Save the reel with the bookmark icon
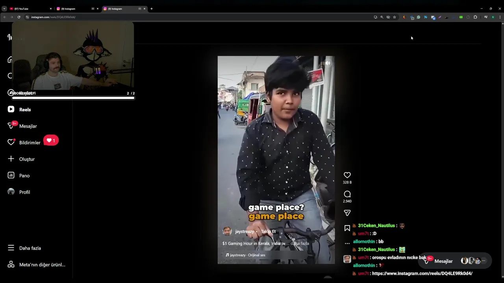The height and width of the screenshot is (283, 504). tap(347, 228)
